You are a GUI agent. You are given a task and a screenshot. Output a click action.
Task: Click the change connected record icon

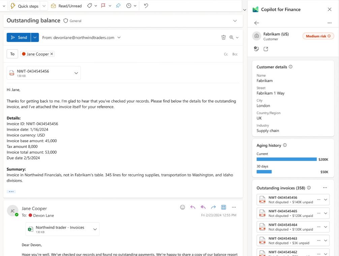[256, 49]
